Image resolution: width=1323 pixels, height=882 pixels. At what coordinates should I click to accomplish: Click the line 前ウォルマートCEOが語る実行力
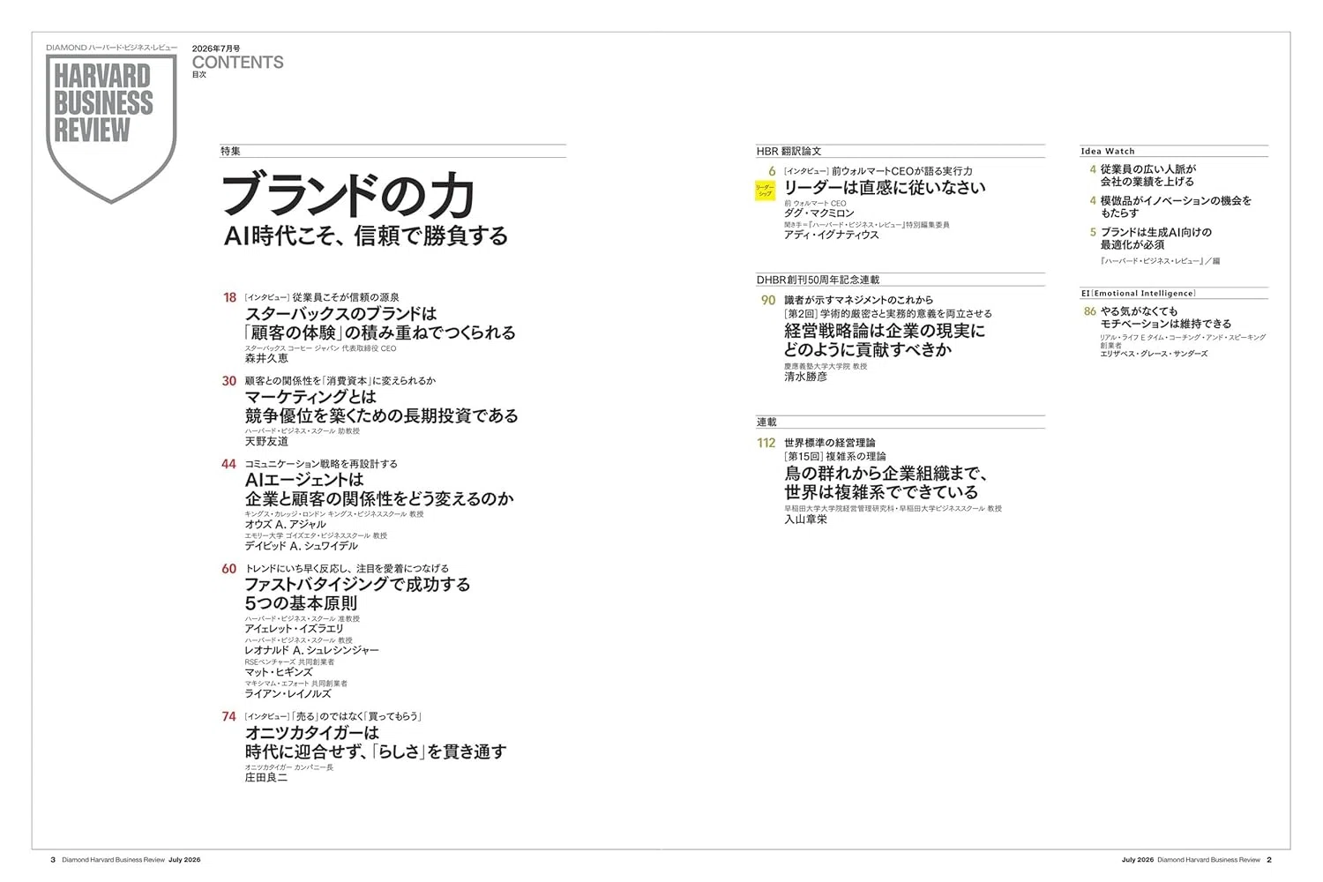point(902,171)
